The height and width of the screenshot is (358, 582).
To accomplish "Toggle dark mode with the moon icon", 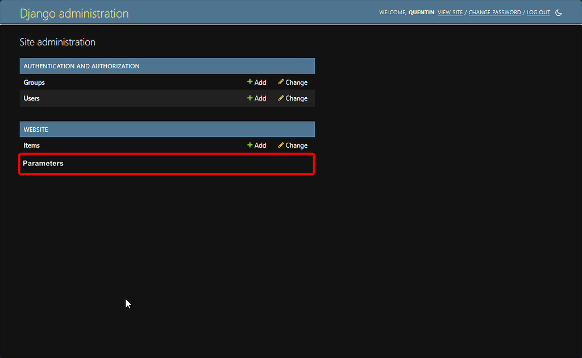I will (x=559, y=12).
